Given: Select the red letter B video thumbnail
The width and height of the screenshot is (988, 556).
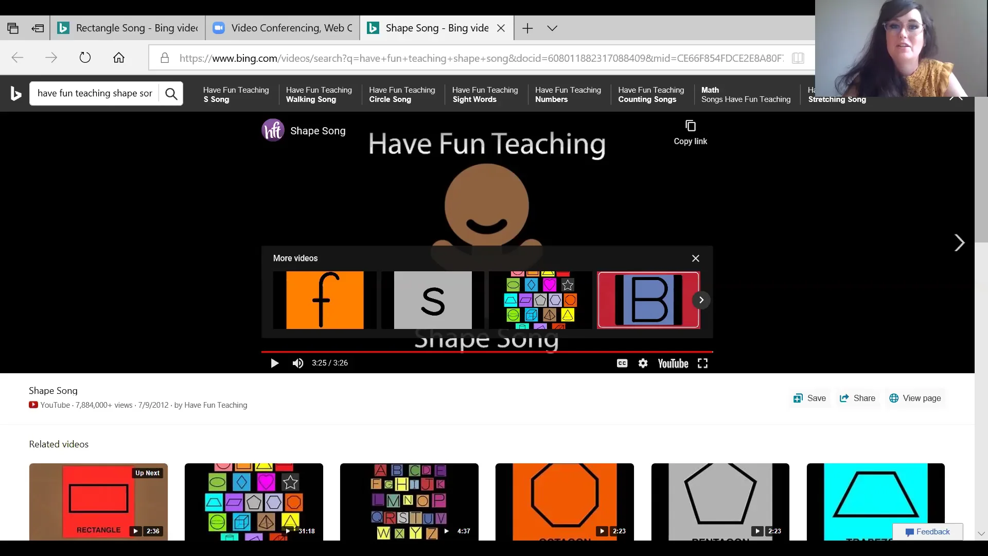Looking at the screenshot, I should 648,300.
